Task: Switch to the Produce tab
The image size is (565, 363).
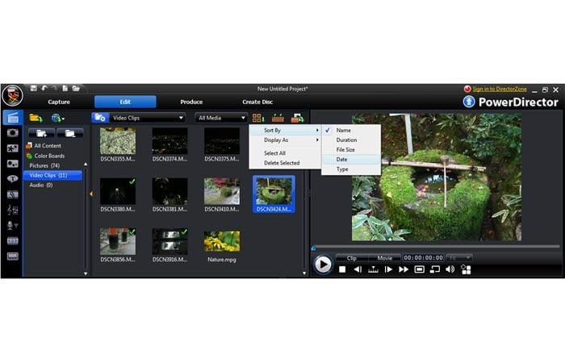Action: tap(191, 102)
